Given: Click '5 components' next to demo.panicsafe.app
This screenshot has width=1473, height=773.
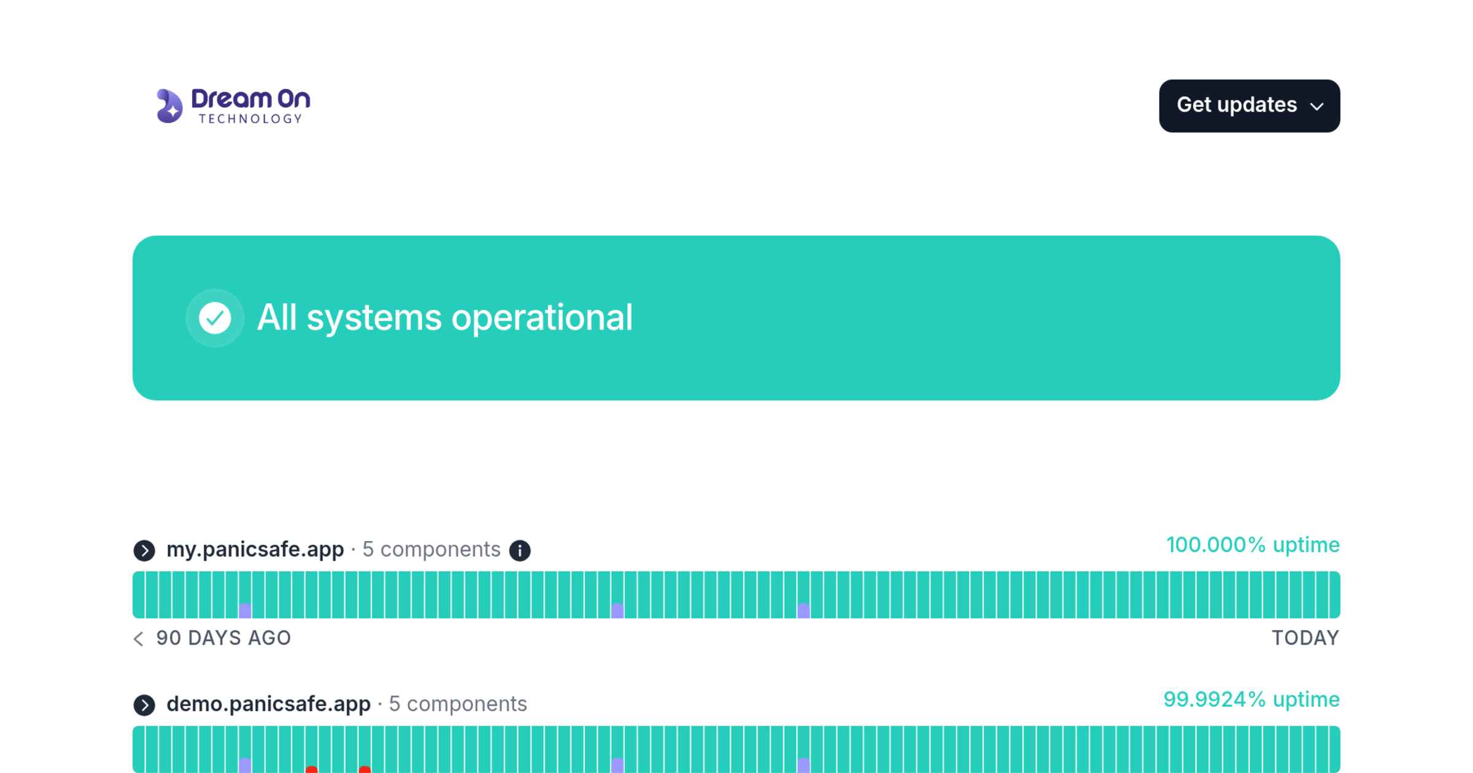Looking at the screenshot, I should tap(458, 704).
